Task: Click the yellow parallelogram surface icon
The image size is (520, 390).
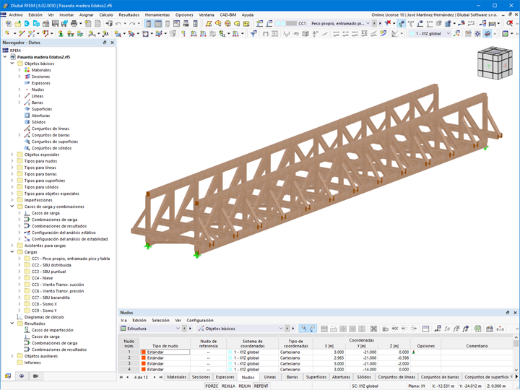Action: click(x=208, y=24)
